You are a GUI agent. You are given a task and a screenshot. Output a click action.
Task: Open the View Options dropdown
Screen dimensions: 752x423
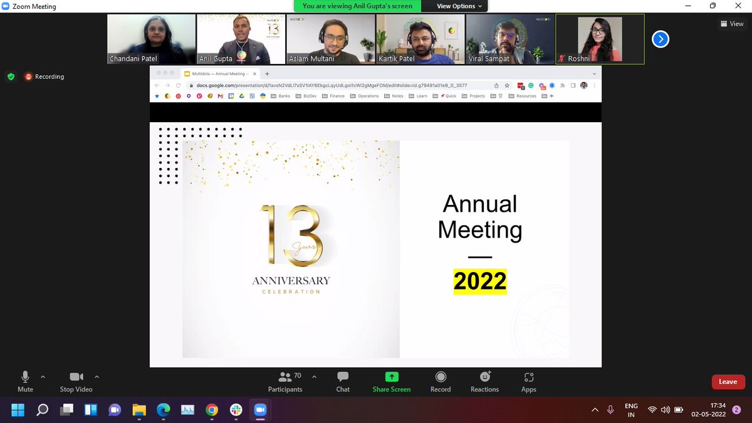point(459,6)
